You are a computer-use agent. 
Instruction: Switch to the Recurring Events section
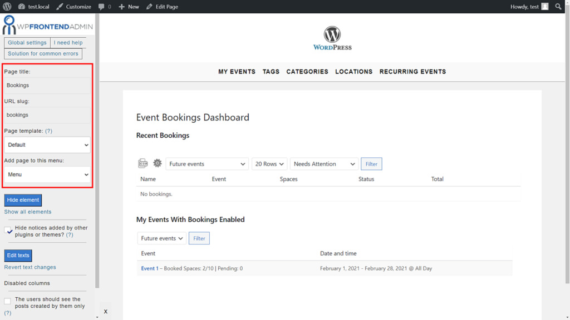pyautogui.click(x=412, y=72)
